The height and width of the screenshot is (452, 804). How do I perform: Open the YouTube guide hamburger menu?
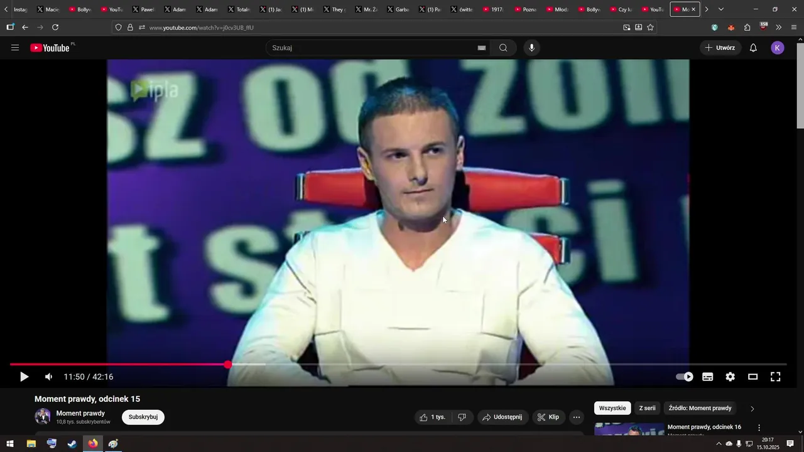(15, 48)
